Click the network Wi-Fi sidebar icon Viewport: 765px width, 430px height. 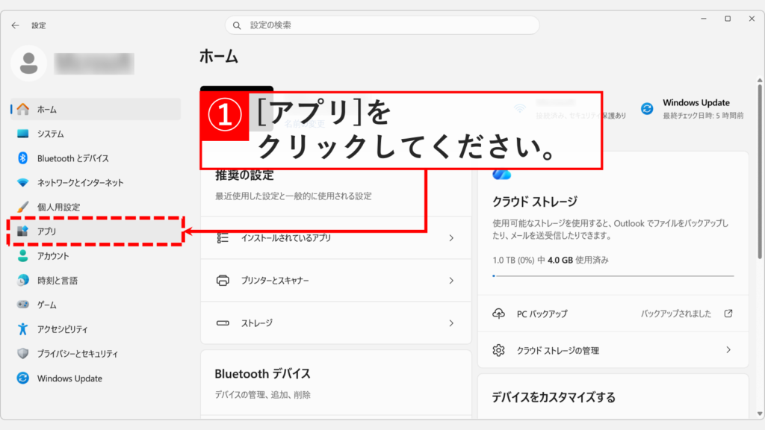coord(23,182)
